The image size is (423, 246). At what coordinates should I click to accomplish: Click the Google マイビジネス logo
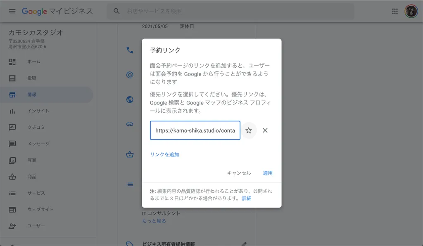(57, 11)
